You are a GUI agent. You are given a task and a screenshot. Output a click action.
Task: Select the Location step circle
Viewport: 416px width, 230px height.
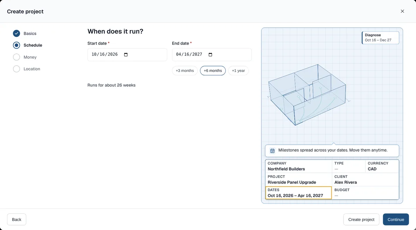pos(16,69)
